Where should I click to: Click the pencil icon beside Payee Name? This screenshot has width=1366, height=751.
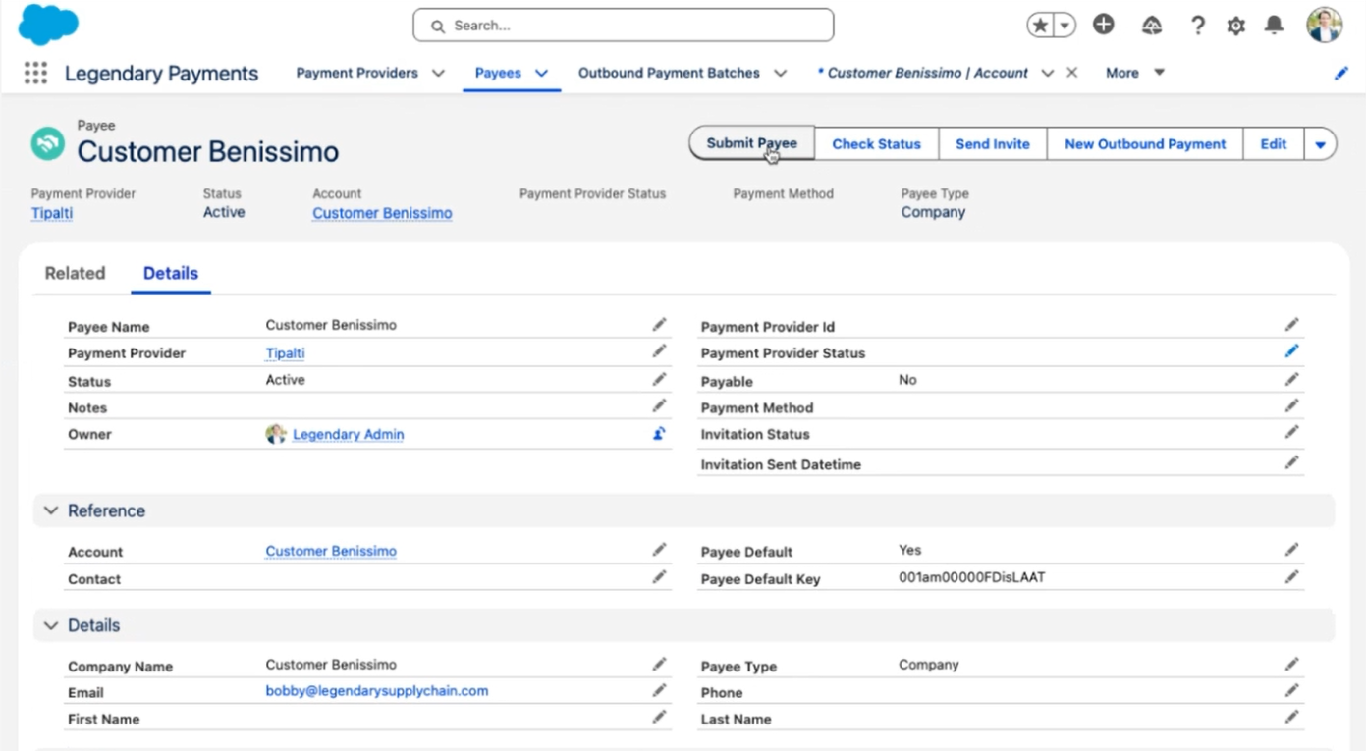click(659, 325)
